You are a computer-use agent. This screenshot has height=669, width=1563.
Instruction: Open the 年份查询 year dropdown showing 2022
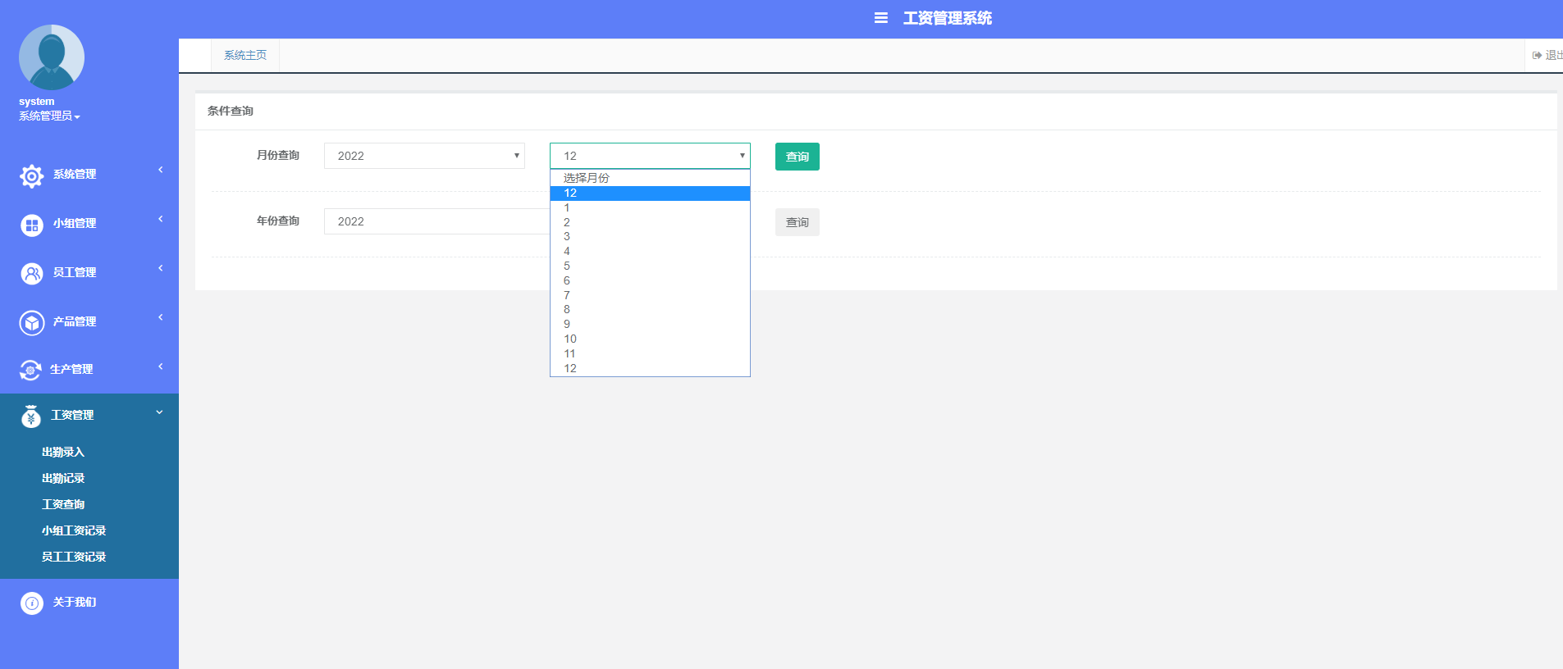point(436,221)
